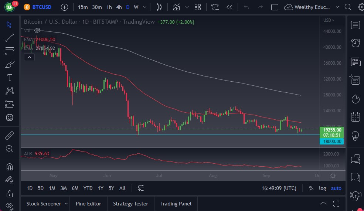Open the Strategy Tester tab
The height and width of the screenshot is (211, 364).
point(130,204)
